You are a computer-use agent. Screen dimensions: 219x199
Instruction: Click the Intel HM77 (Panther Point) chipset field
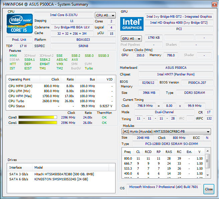point(176,74)
